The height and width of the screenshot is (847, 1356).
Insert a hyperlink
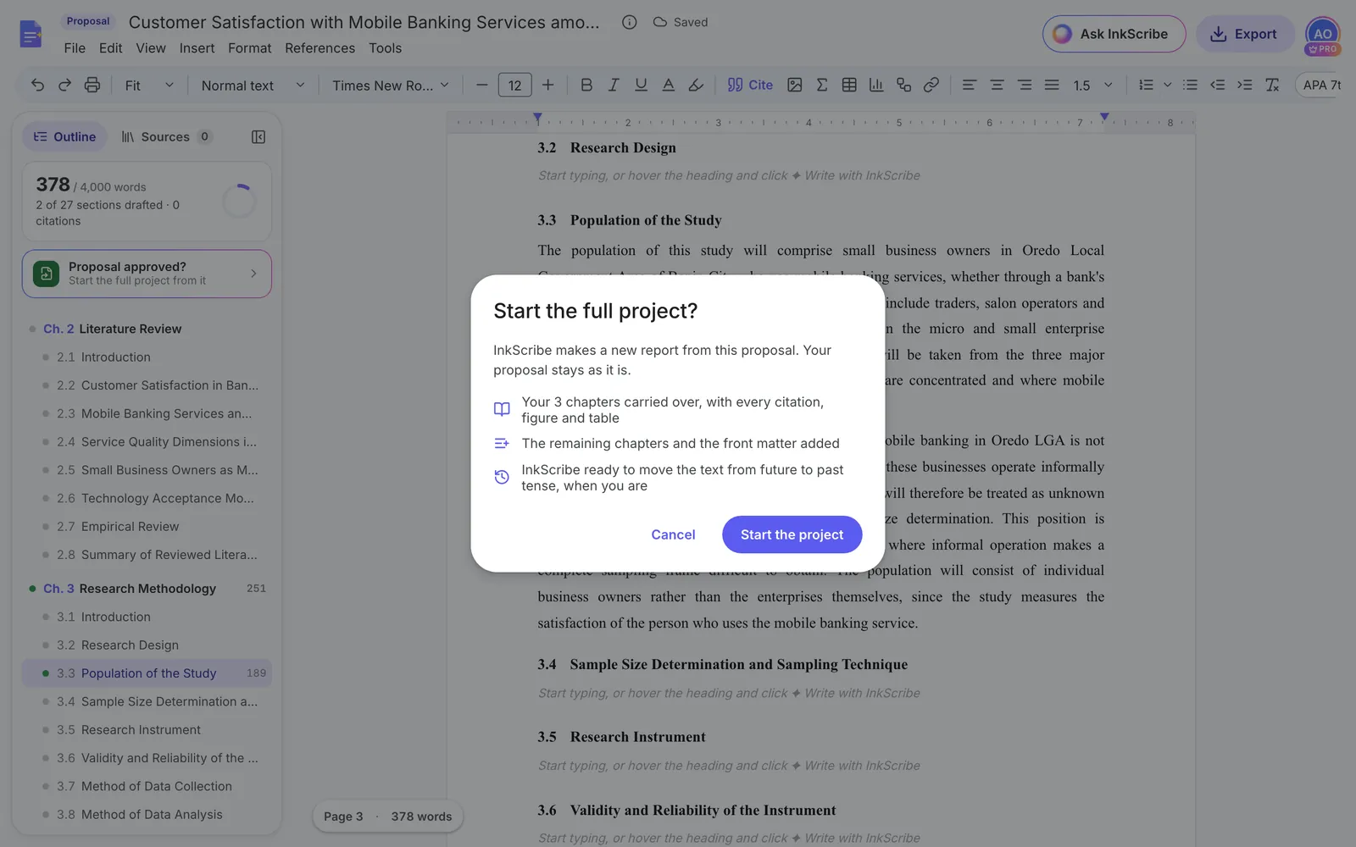(931, 85)
